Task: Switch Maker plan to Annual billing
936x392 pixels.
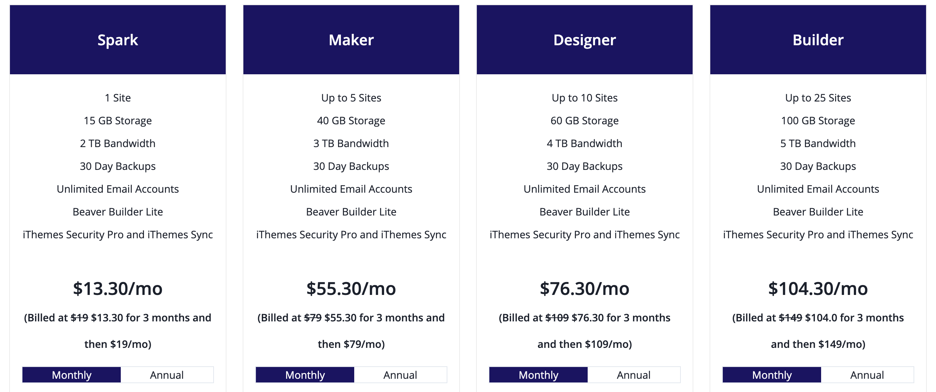Action: [x=400, y=375]
